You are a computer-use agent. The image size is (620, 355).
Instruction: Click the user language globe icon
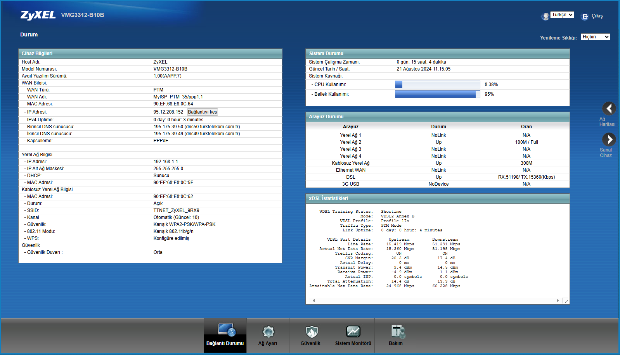pyautogui.click(x=545, y=16)
